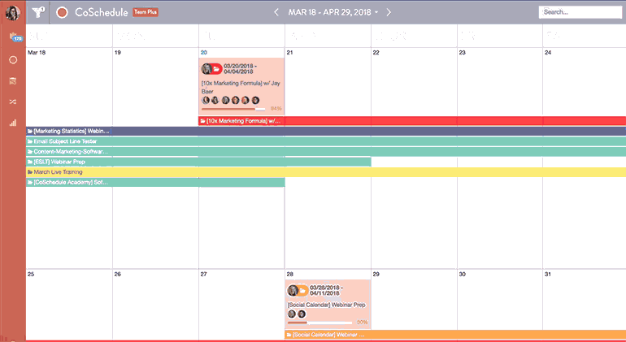Click first contributor avatar on Social Calendar card
The width and height of the screenshot is (626, 342).
coord(292,314)
